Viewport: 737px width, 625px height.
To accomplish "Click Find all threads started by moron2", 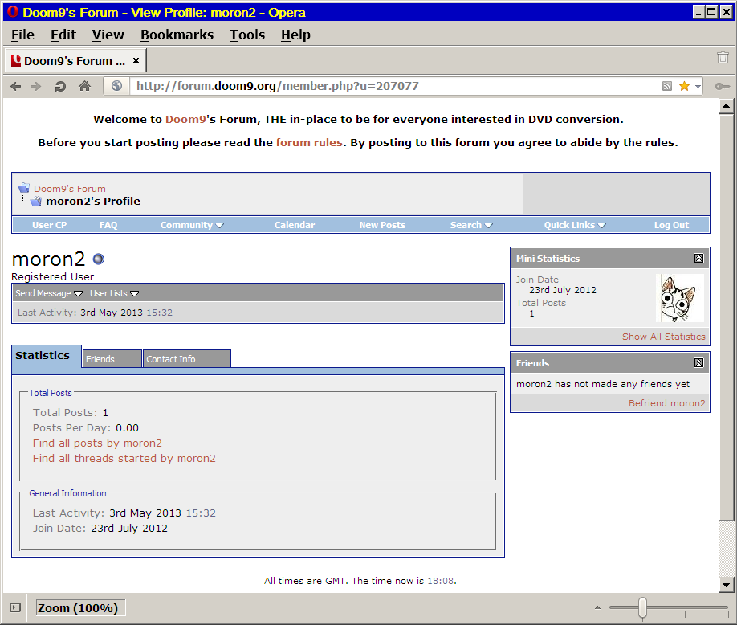I will coord(124,458).
